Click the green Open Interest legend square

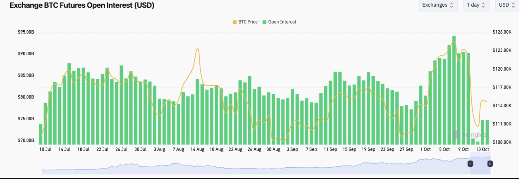click(x=264, y=22)
